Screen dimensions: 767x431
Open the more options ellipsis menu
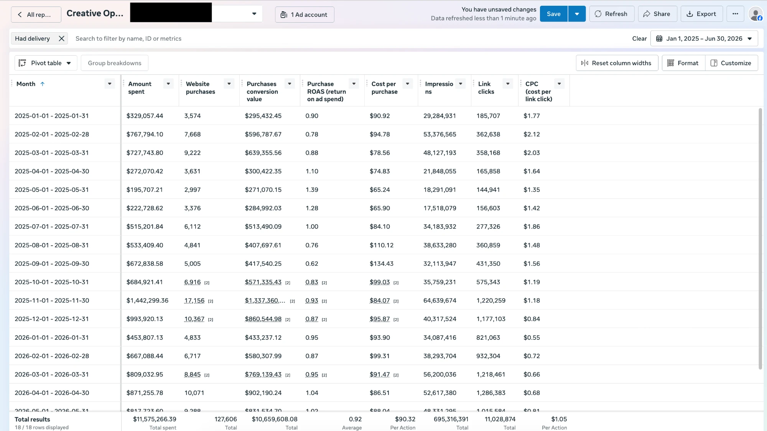coord(735,14)
